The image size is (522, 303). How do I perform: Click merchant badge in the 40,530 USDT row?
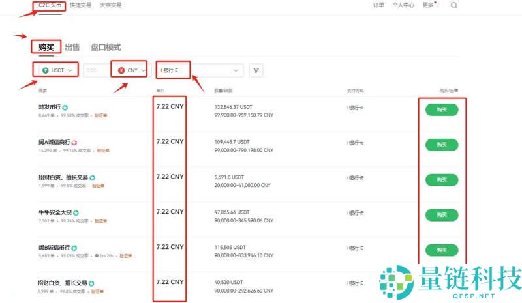(91, 283)
